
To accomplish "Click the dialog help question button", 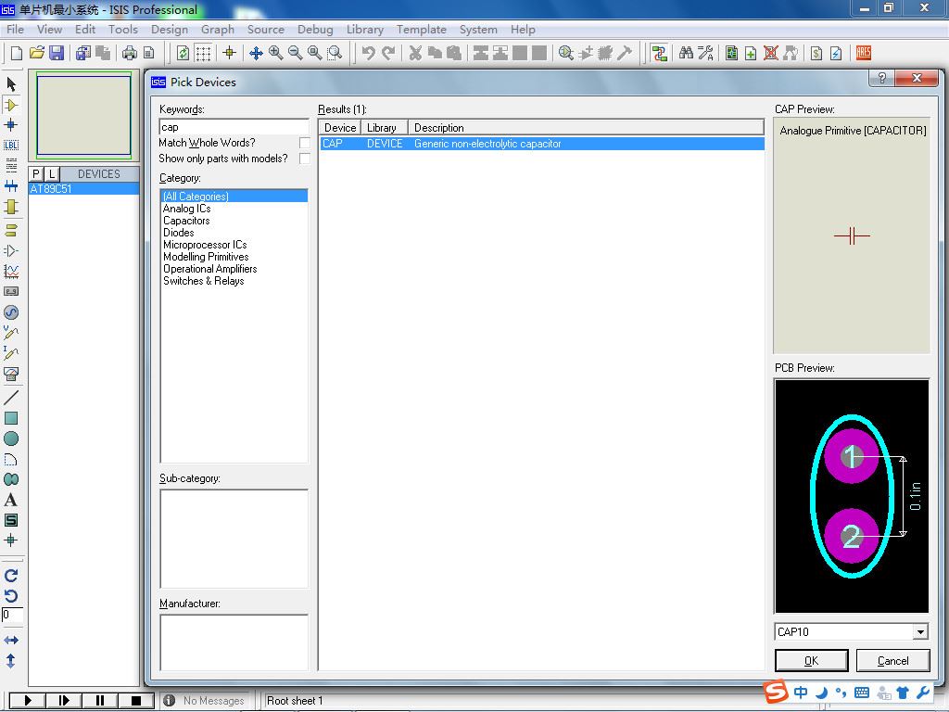I will pos(882,78).
